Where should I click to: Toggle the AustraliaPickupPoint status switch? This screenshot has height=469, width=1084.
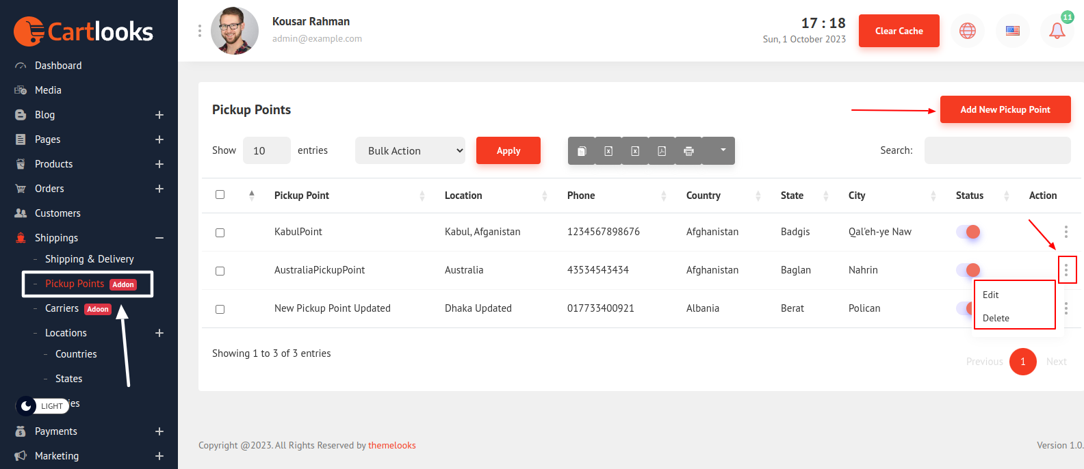pos(968,270)
